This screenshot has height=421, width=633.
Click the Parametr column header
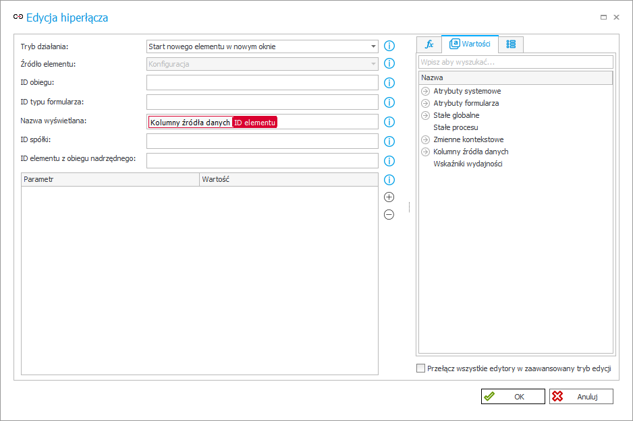point(110,179)
